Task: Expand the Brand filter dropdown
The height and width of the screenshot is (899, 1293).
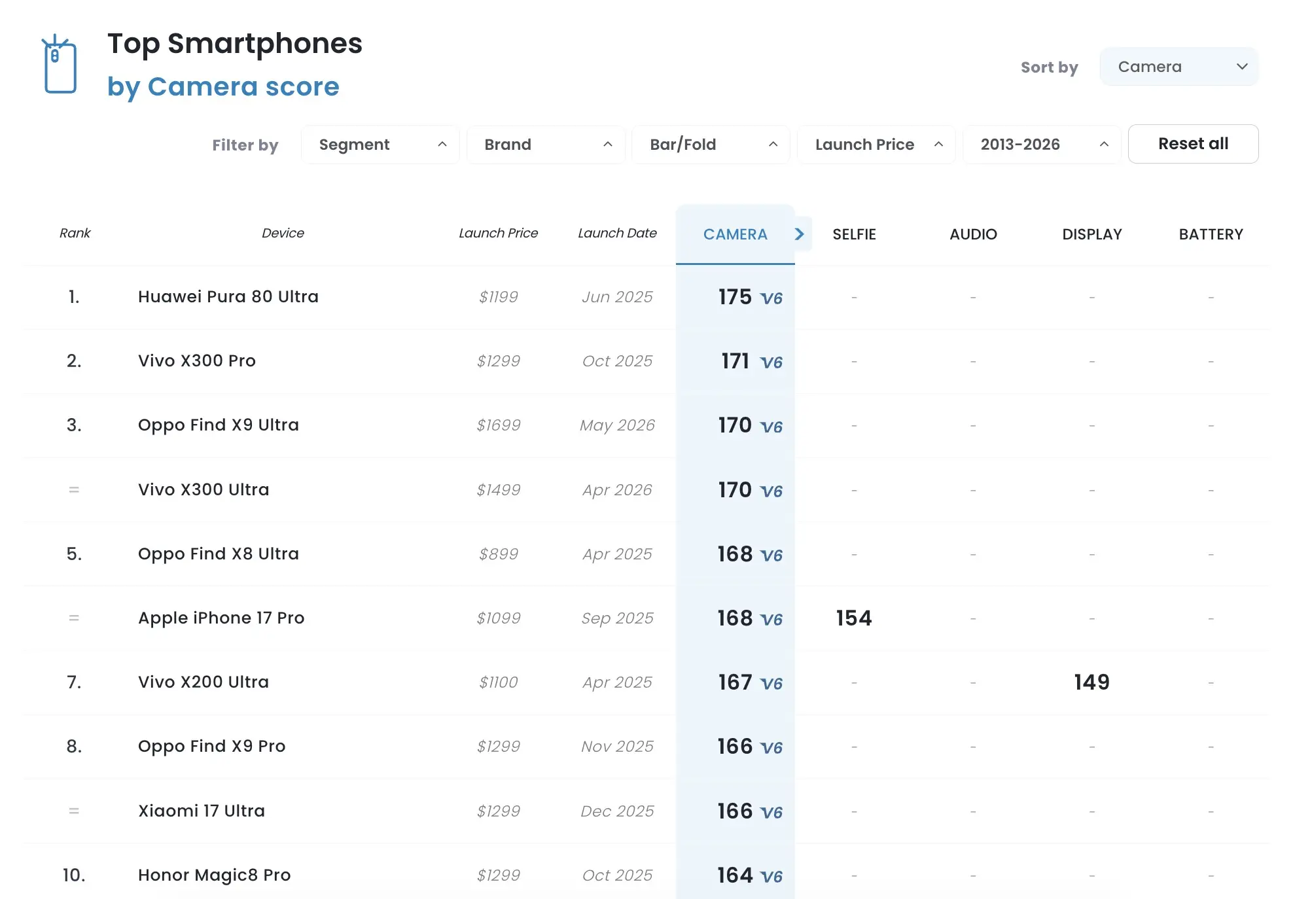Action: click(546, 145)
